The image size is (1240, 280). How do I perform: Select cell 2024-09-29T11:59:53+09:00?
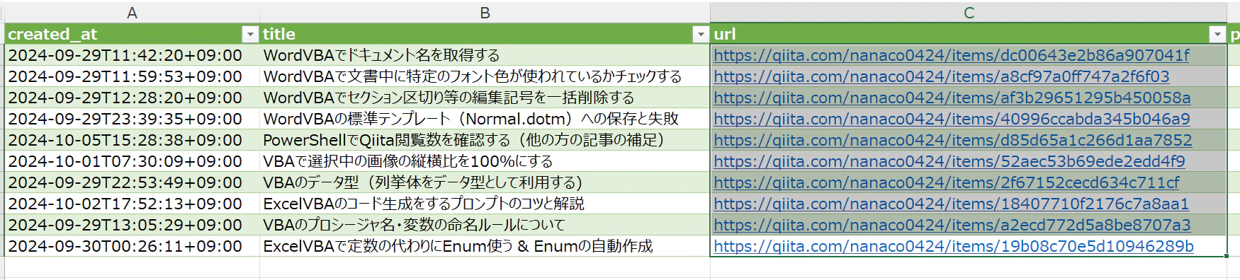coord(132,76)
